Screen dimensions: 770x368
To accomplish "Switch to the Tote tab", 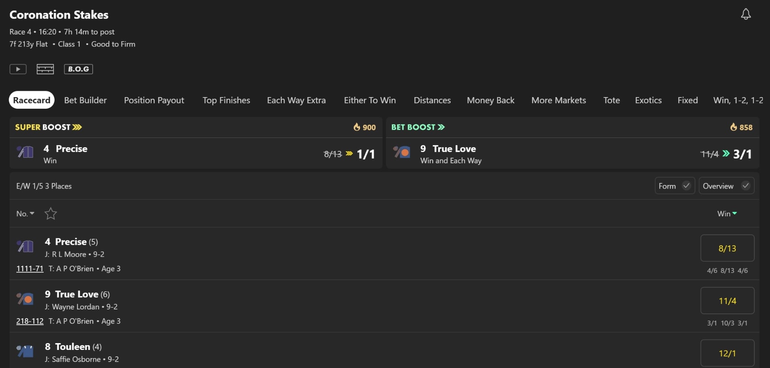I will pos(612,100).
